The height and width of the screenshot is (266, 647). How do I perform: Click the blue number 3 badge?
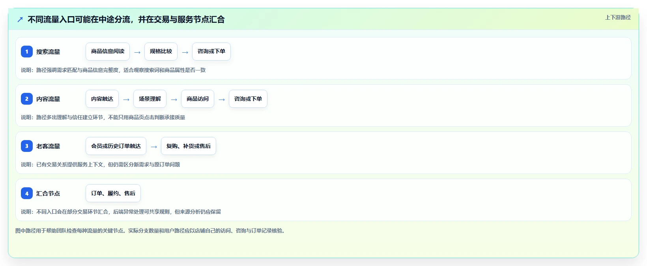[x=27, y=146]
